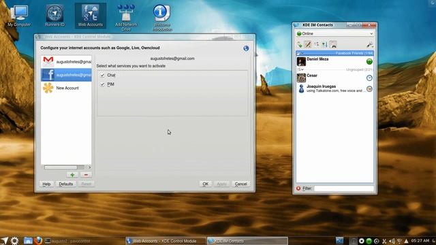Expand hidden tray icons with the up arrow
The width and height of the screenshot is (436, 245).
point(406,241)
